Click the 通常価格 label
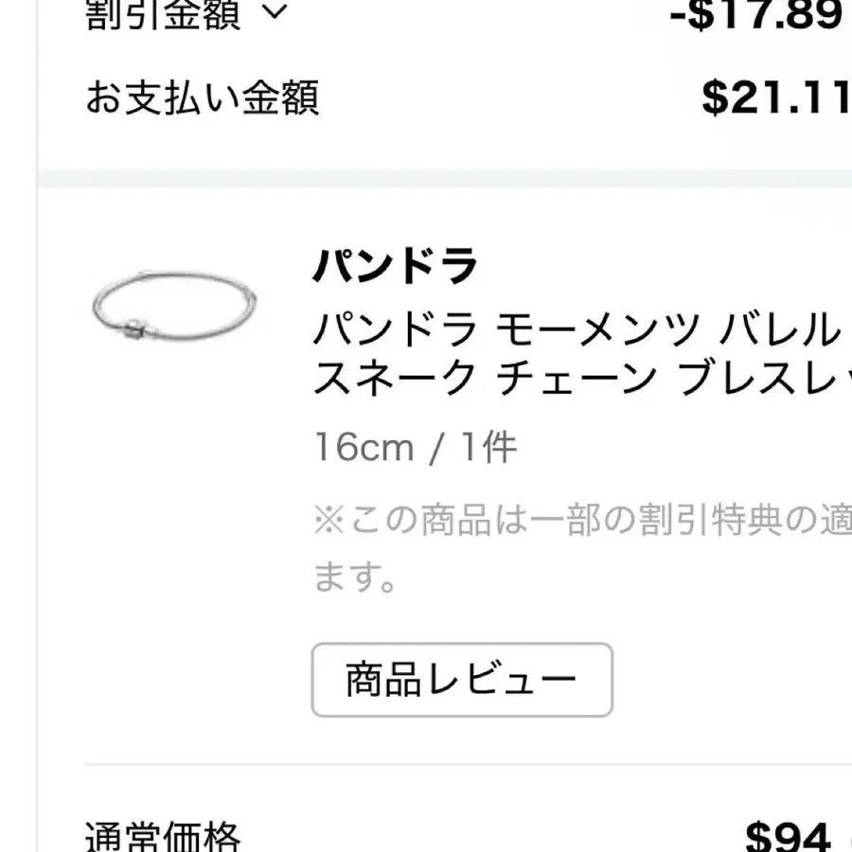The width and height of the screenshot is (852, 852). click(163, 838)
